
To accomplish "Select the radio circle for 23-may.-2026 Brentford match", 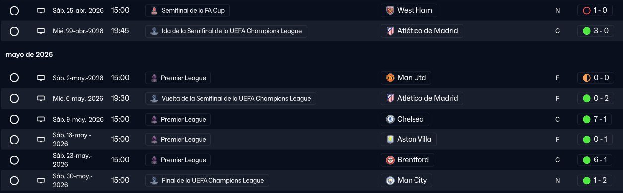I will click(x=14, y=160).
